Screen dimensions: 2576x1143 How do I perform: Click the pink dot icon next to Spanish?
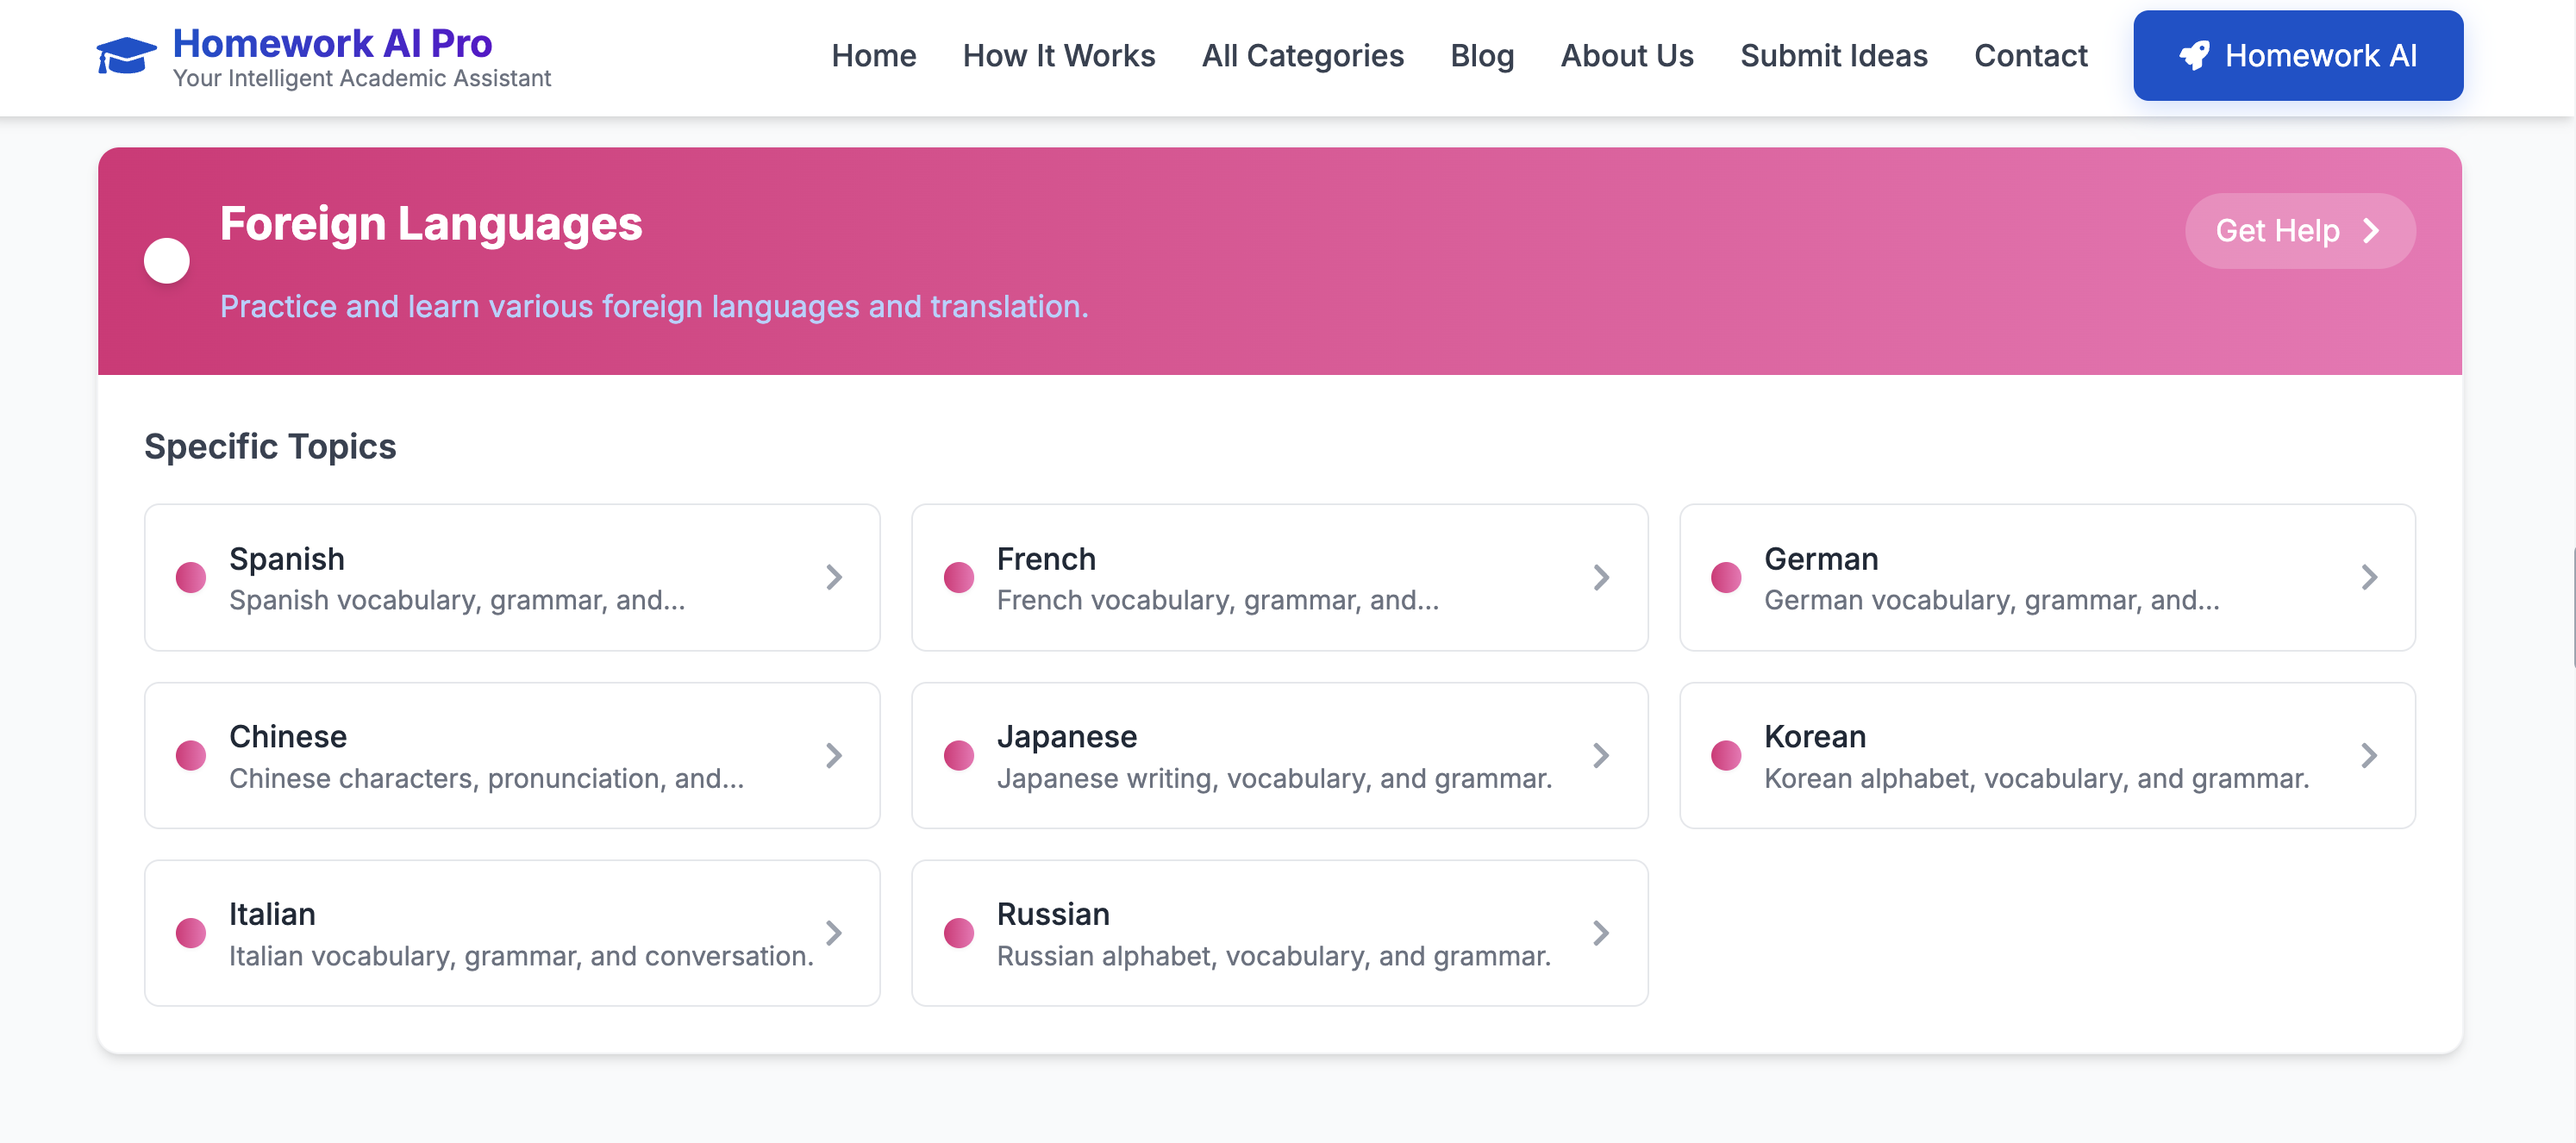pyautogui.click(x=191, y=577)
